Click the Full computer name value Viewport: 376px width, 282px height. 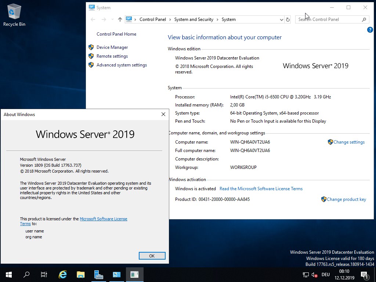click(x=250, y=151)
